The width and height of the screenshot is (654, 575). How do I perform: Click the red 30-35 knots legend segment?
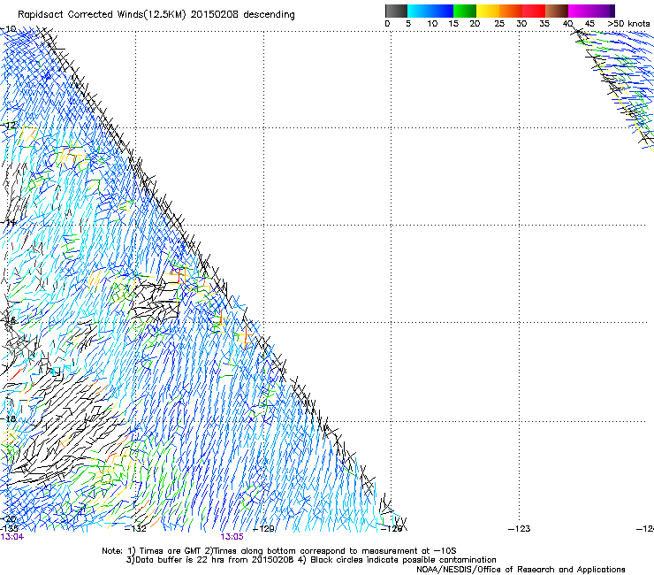[534, 11]
